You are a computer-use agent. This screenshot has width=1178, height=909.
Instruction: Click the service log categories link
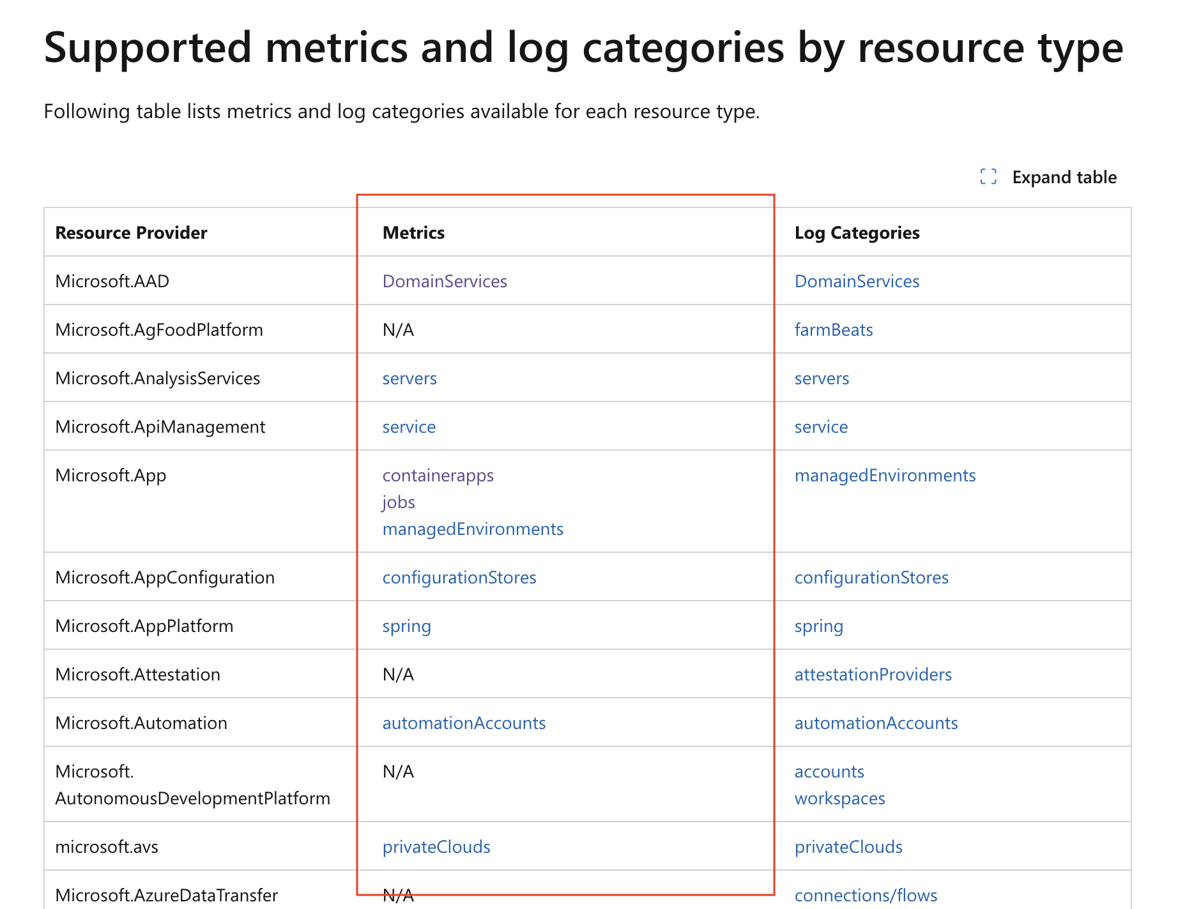[820, 426]
